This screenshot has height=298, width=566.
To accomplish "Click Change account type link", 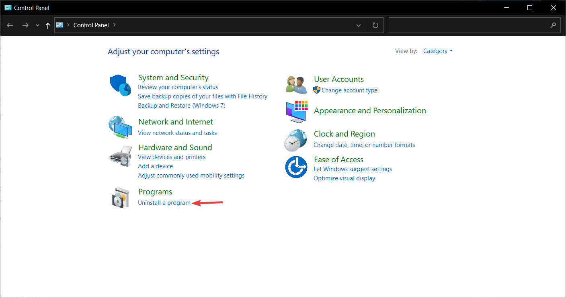I will click(x=349, y=90).
